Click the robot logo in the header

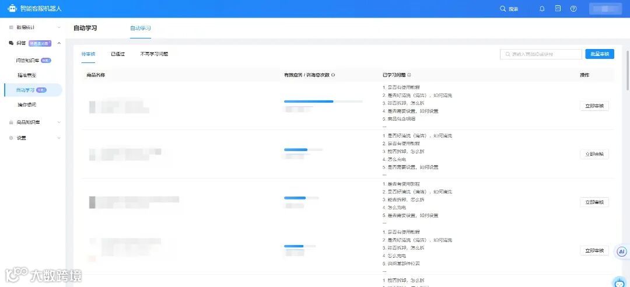pos(12,8)
